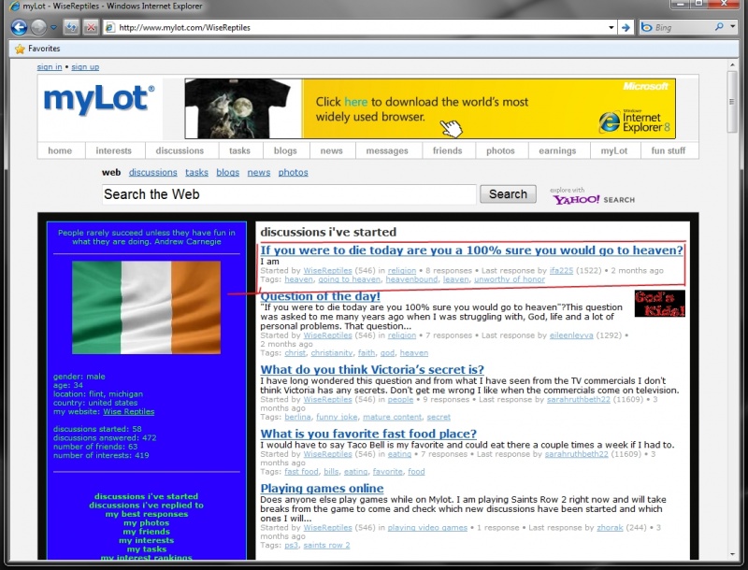Open the fun stuff navigation tab

669,150
